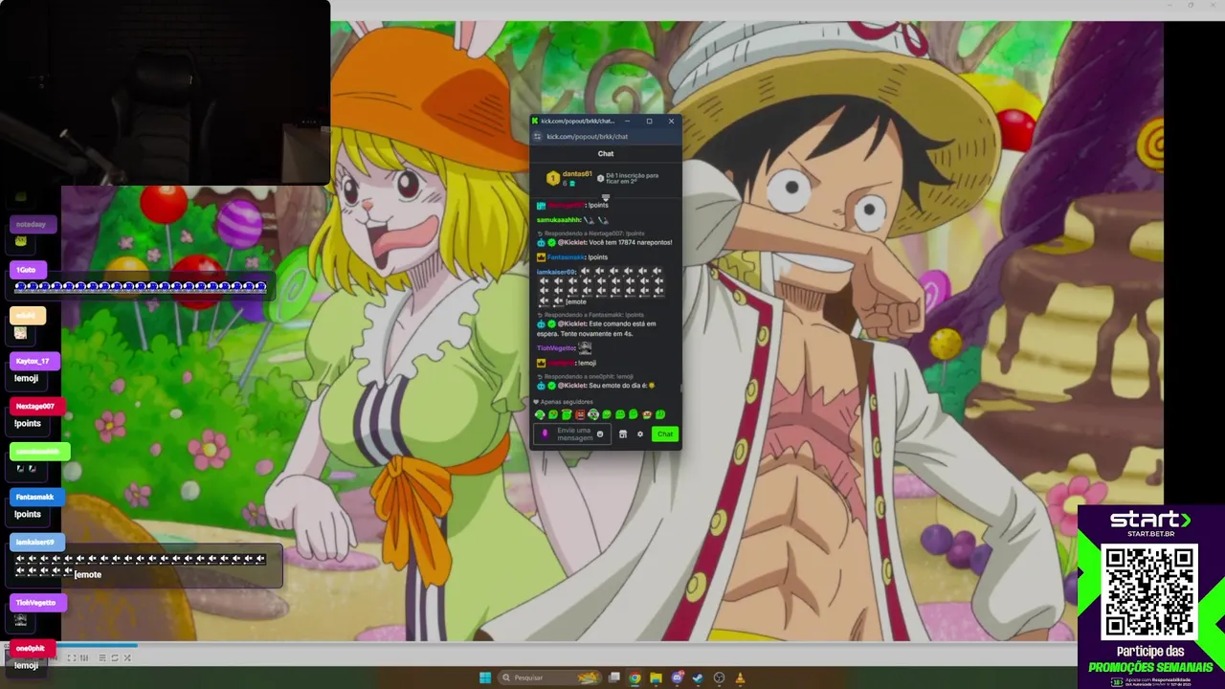Click 'Respondendo a one0phit' reply line
This screenshot has width=1225, height=689.
tap(586, 377)
